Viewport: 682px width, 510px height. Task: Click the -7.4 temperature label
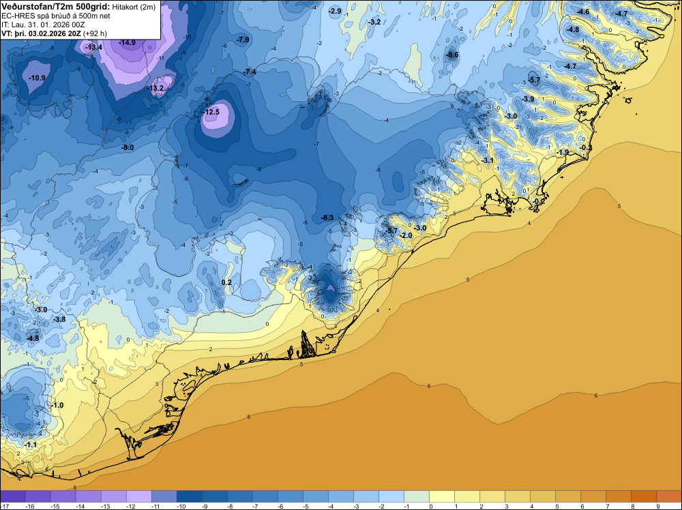250,72
